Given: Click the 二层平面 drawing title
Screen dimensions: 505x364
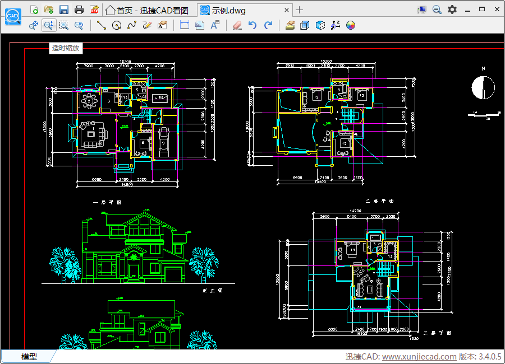Looking at the screenshot, I should 380,200.
